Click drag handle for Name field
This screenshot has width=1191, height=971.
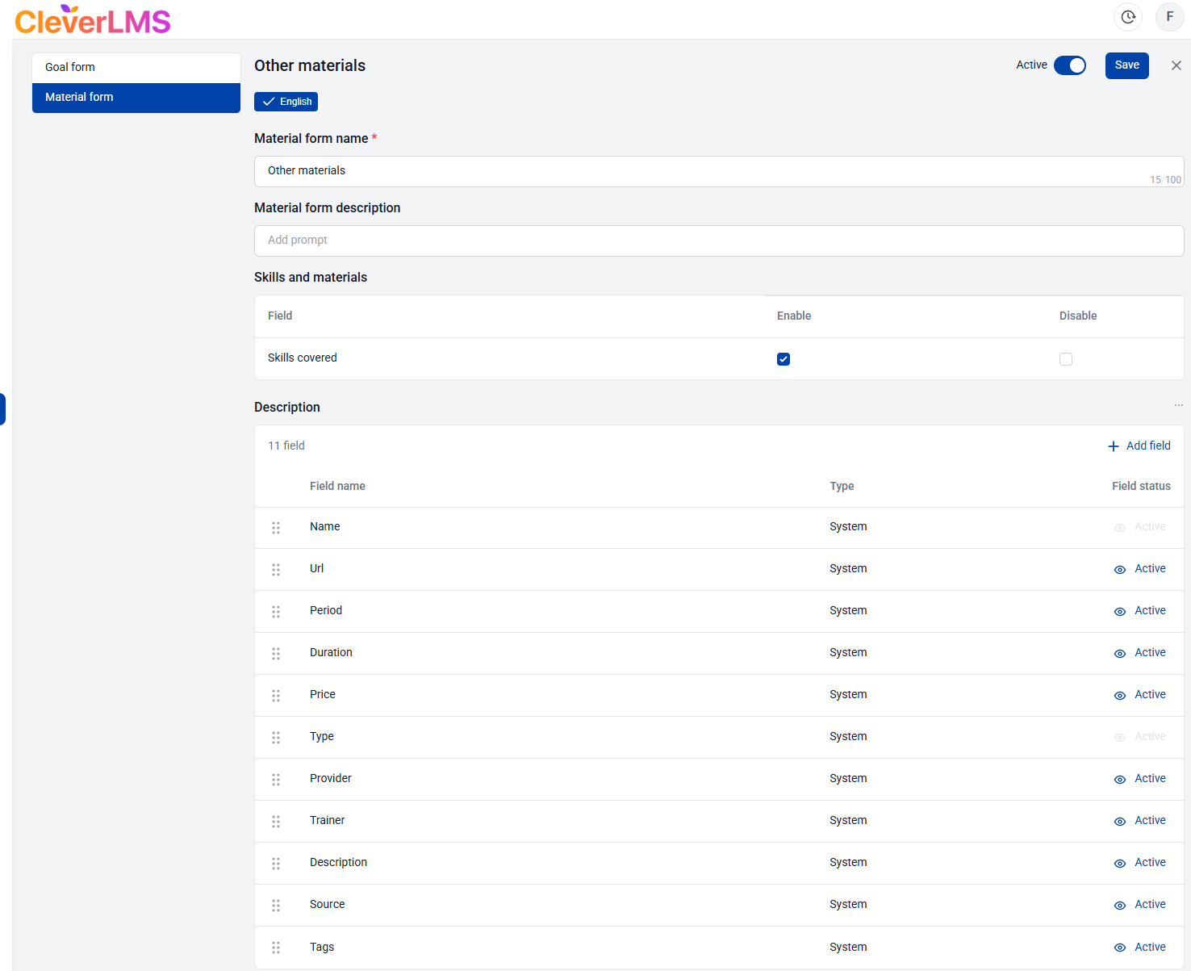276,528
